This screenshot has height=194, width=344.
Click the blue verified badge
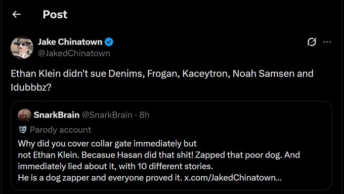[x=109, y=42]
